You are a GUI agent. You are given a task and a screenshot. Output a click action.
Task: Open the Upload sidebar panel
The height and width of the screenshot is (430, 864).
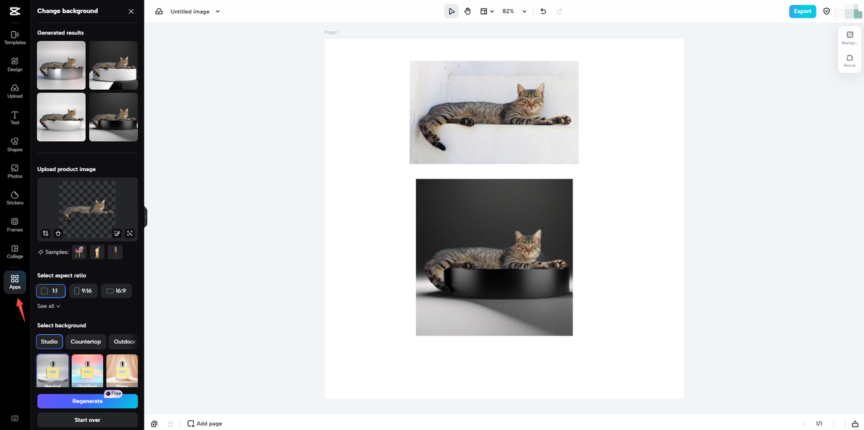pyautogui.click(x=15, y=91)
